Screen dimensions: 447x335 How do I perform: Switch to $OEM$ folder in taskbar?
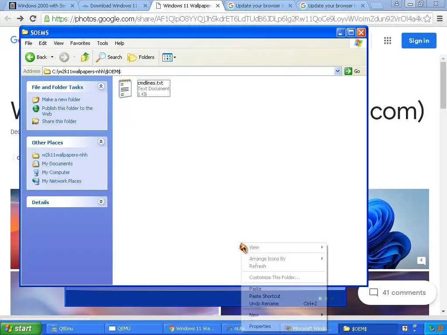(x=368, y=329)
